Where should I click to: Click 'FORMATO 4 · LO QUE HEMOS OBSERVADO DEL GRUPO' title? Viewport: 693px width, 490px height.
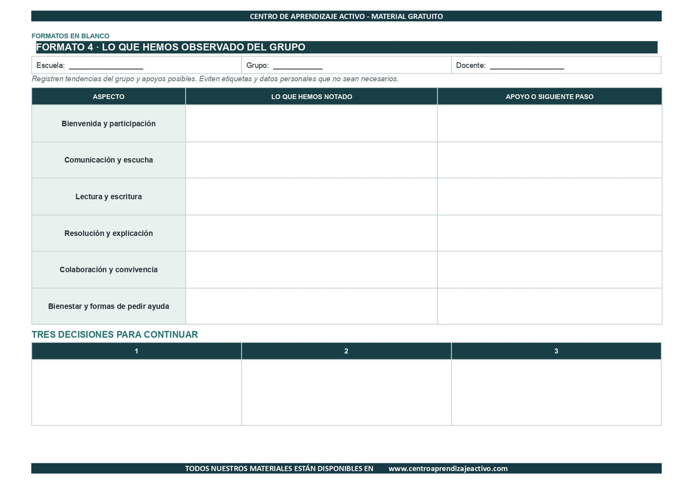(171, 47)
